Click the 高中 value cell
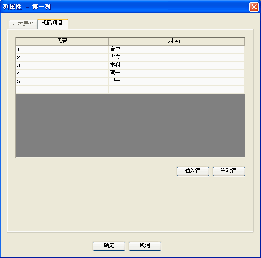This screenshot has height=258, width=261. [177, 49]
